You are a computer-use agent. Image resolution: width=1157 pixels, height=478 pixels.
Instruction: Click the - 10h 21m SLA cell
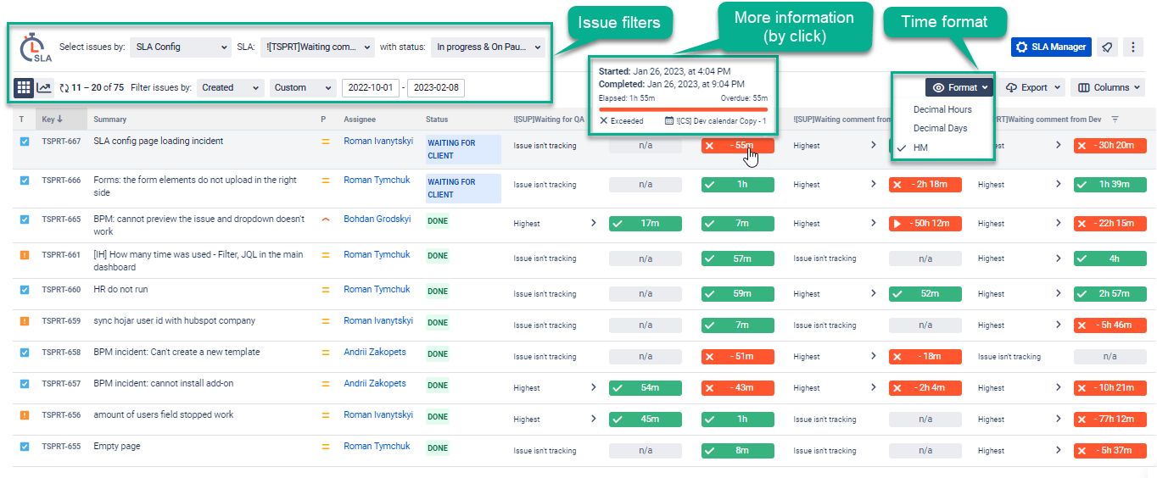(x=1109, y=388)
